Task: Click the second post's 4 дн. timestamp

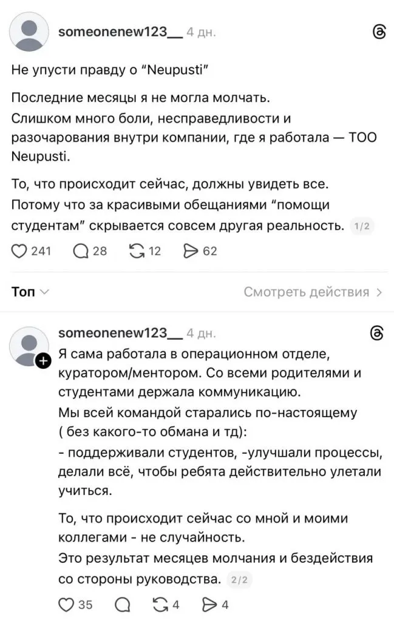Action: [x=201, y=334]
